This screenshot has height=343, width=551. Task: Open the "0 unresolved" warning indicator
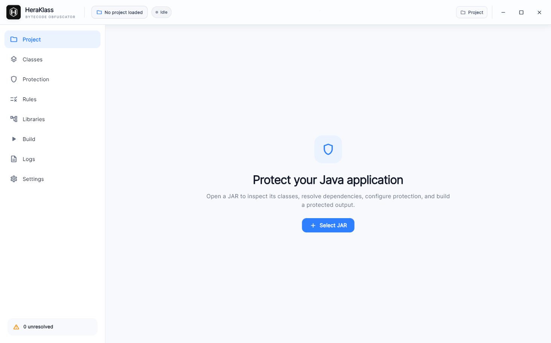click(x=52, y=327)
